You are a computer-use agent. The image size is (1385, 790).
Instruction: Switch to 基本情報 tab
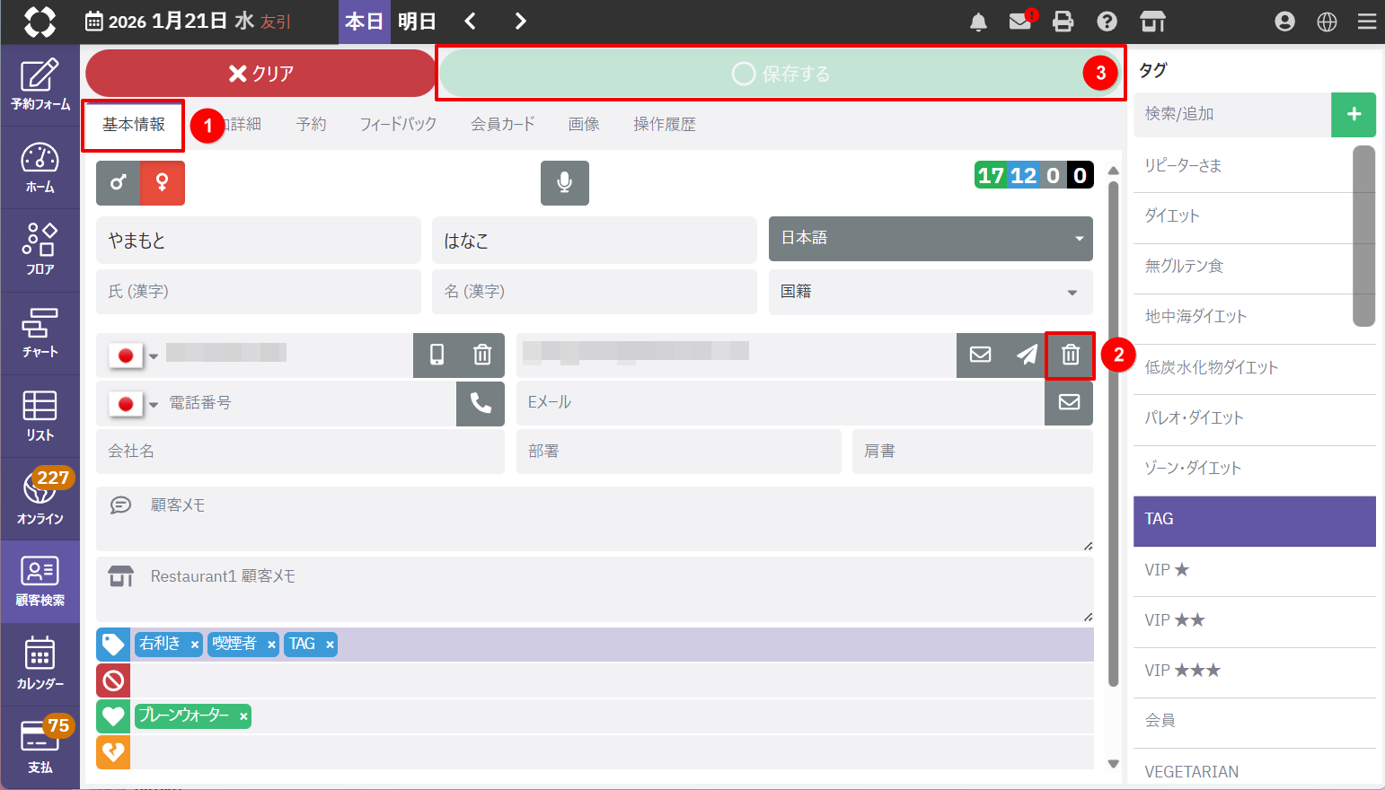click(x=134, y=125)
